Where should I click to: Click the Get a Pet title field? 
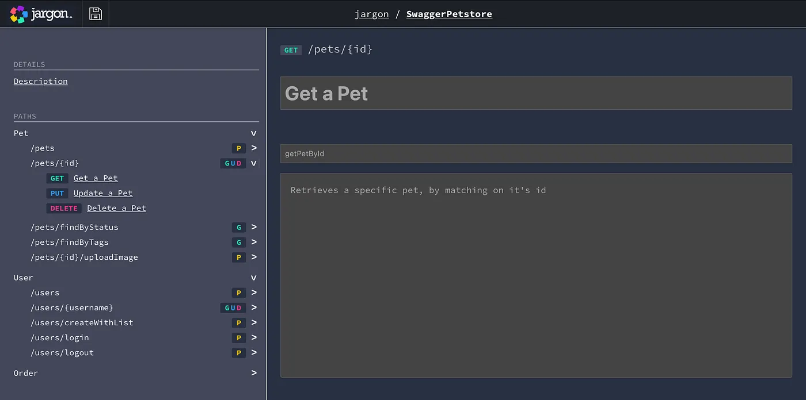(536, 93)
